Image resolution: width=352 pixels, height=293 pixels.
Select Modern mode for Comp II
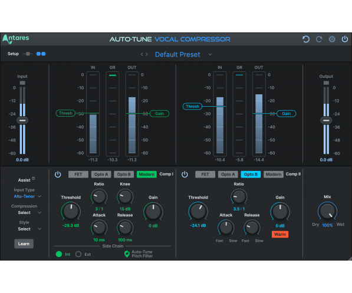274,175
